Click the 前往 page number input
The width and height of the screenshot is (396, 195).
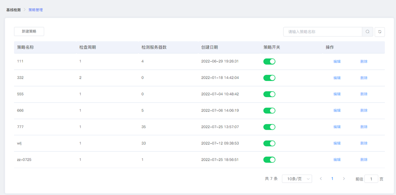tap(371, 179)
